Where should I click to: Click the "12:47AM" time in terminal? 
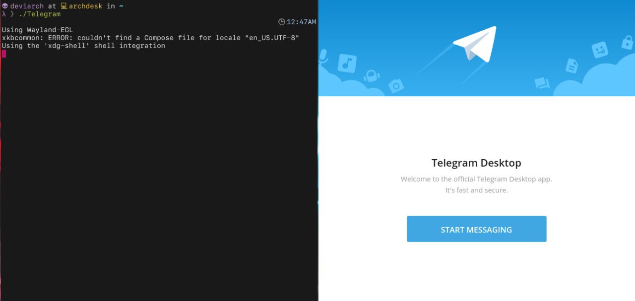(301, 22)
